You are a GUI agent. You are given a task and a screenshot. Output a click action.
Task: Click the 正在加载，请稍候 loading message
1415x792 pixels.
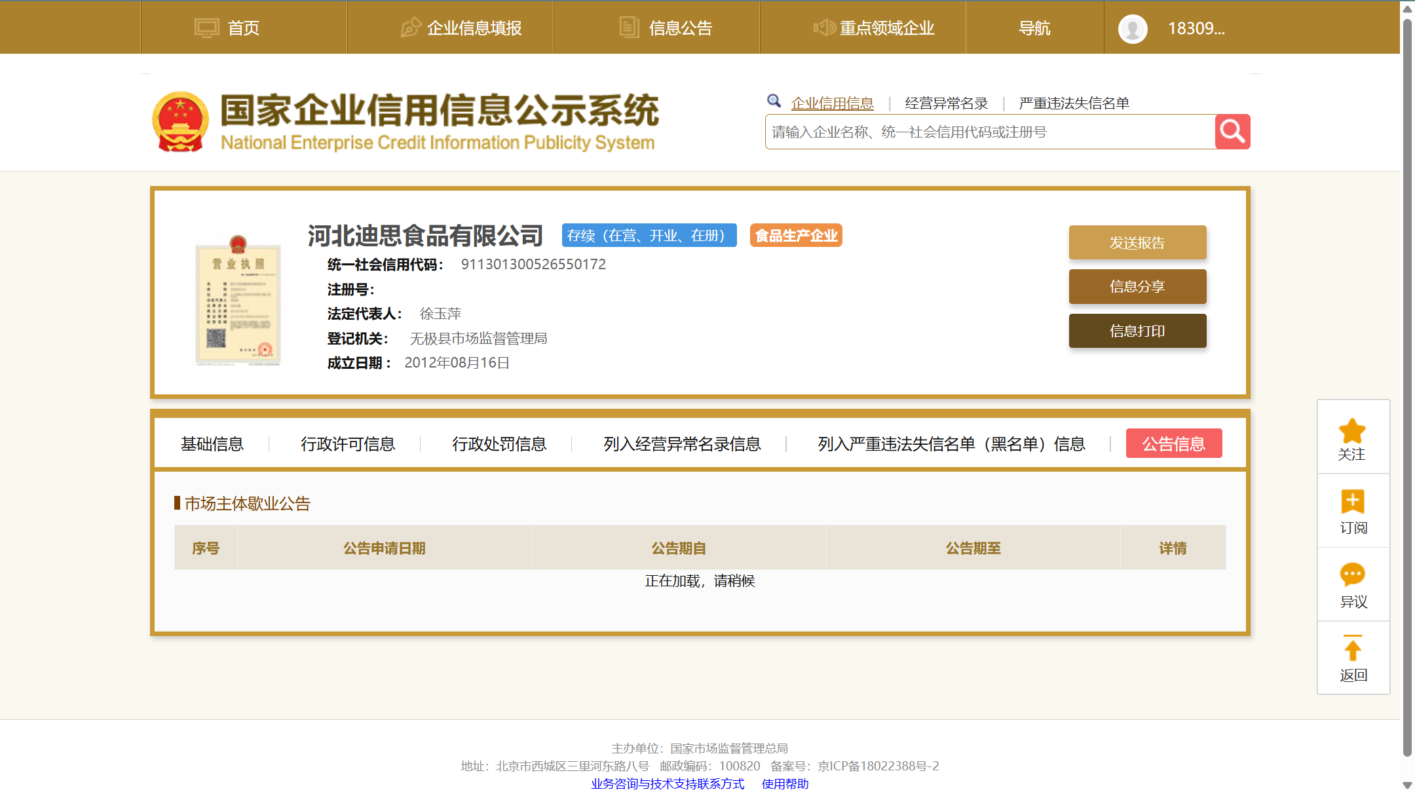pyautogui.click(x=700, y=581)
